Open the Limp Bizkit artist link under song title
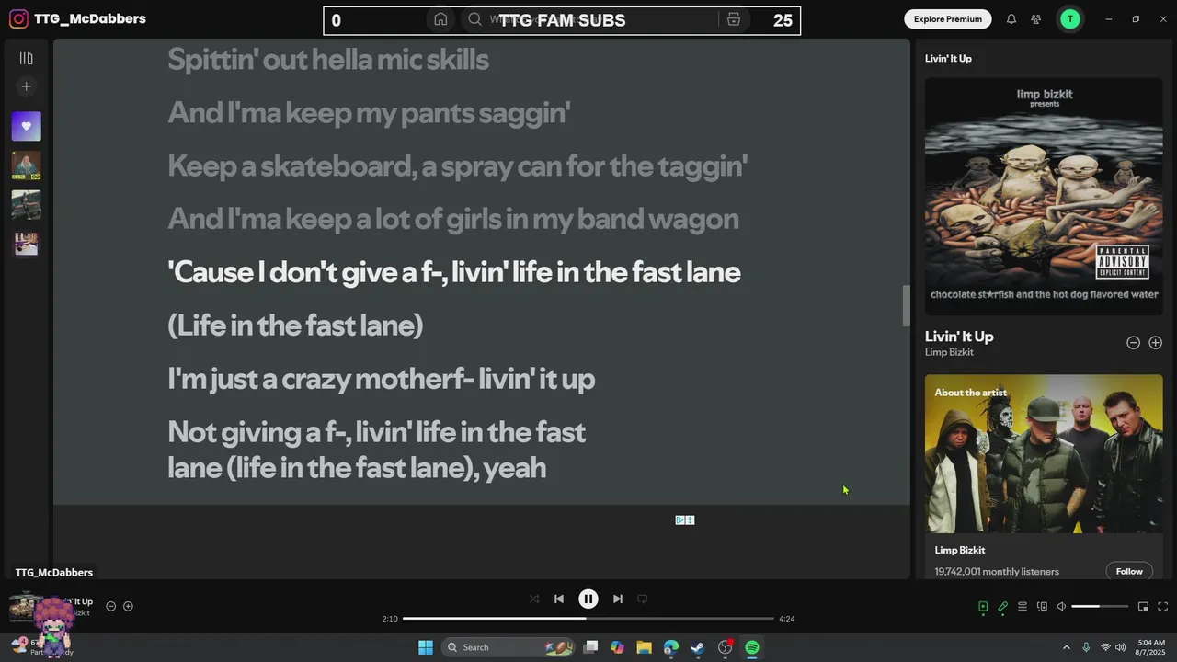 coord(949,352)
